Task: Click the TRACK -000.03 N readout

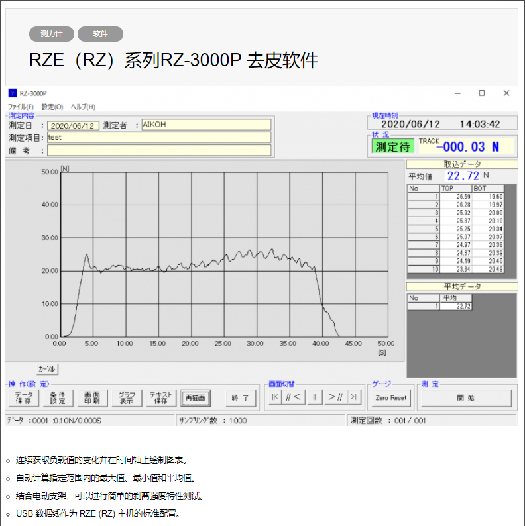Action: (466, 146)
